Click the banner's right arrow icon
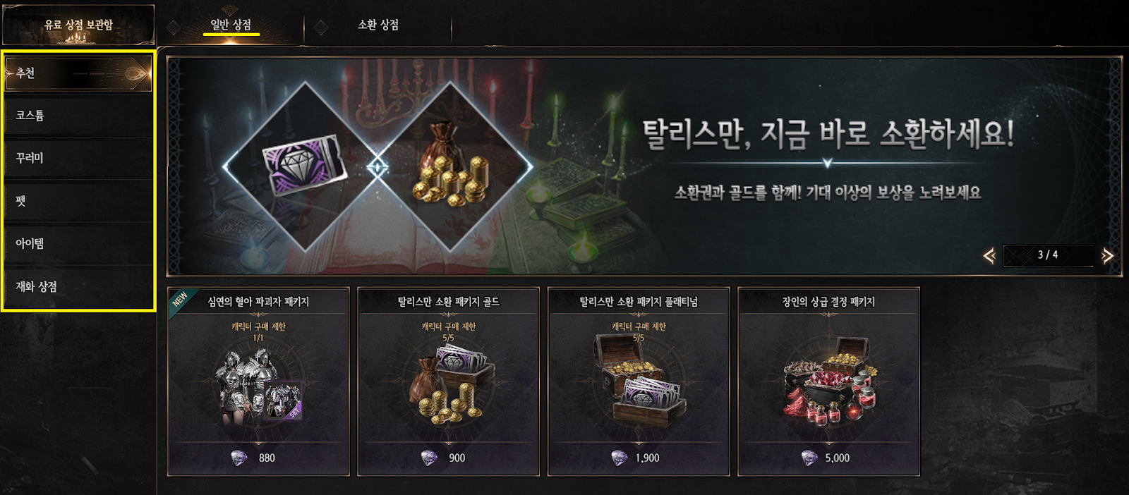1129x495 pixels. pyautogui.click(x=1107, y=256)
